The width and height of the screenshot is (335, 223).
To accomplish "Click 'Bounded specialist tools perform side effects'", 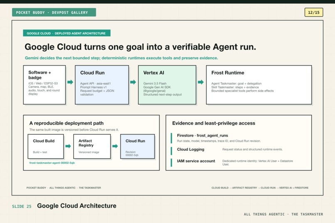I will pos(242,91).
